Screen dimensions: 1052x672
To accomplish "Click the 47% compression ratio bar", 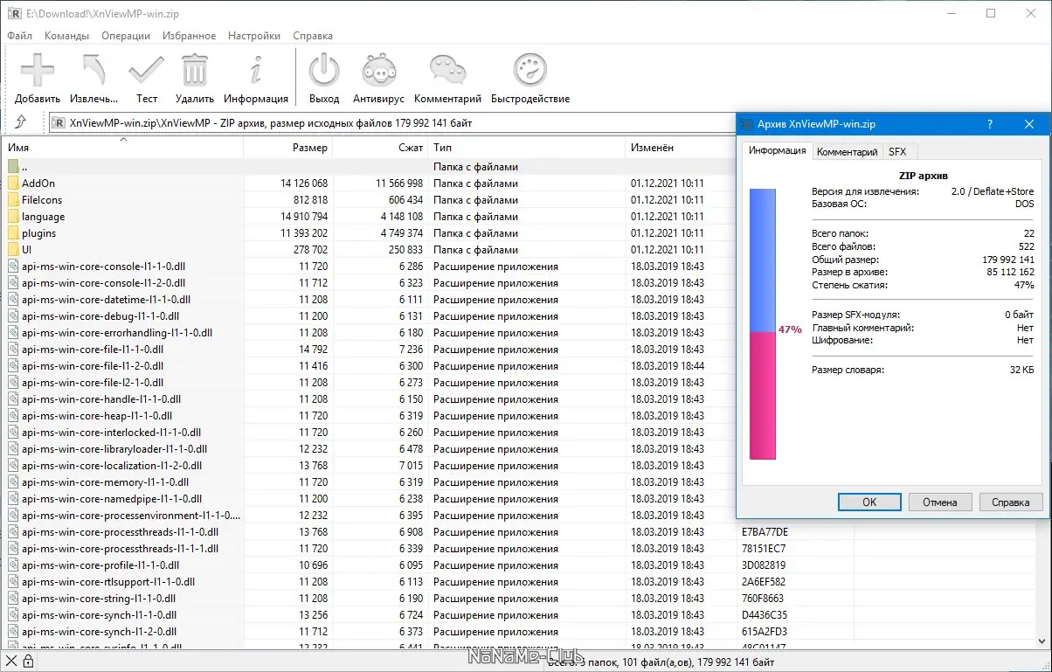I will point(763,323).
